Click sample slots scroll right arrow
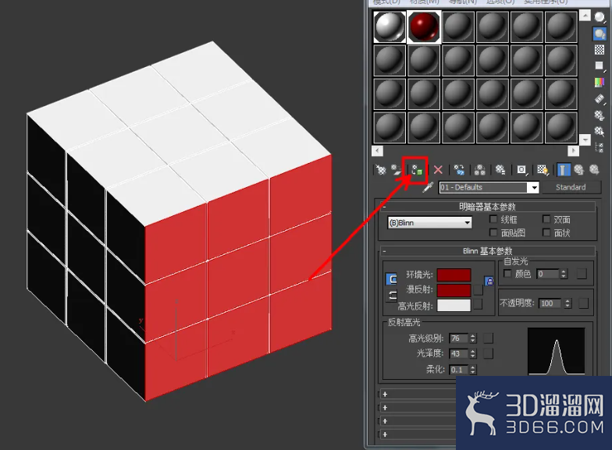 coord(573,151)
